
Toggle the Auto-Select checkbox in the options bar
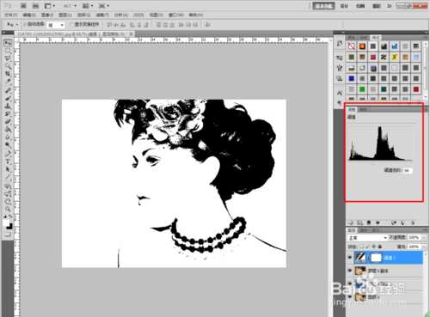pyautogui.click(x=25, y=25)
